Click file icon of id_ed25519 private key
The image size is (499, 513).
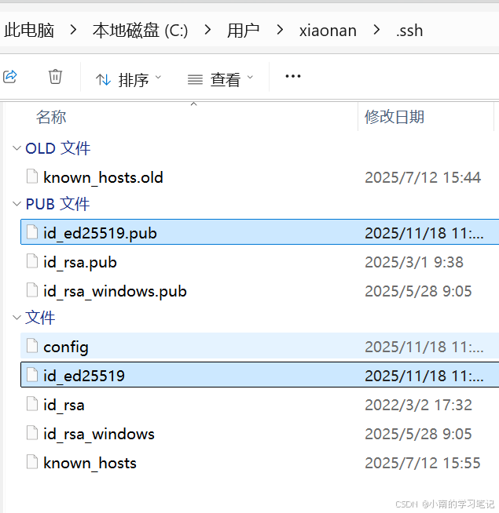tap(32, 375)
